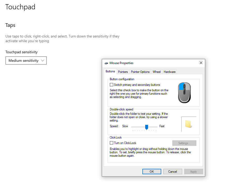Screen dimensions: 246x190
Task: Click the 'Fast' label next to the speed slider
Action: pos(162,126)
